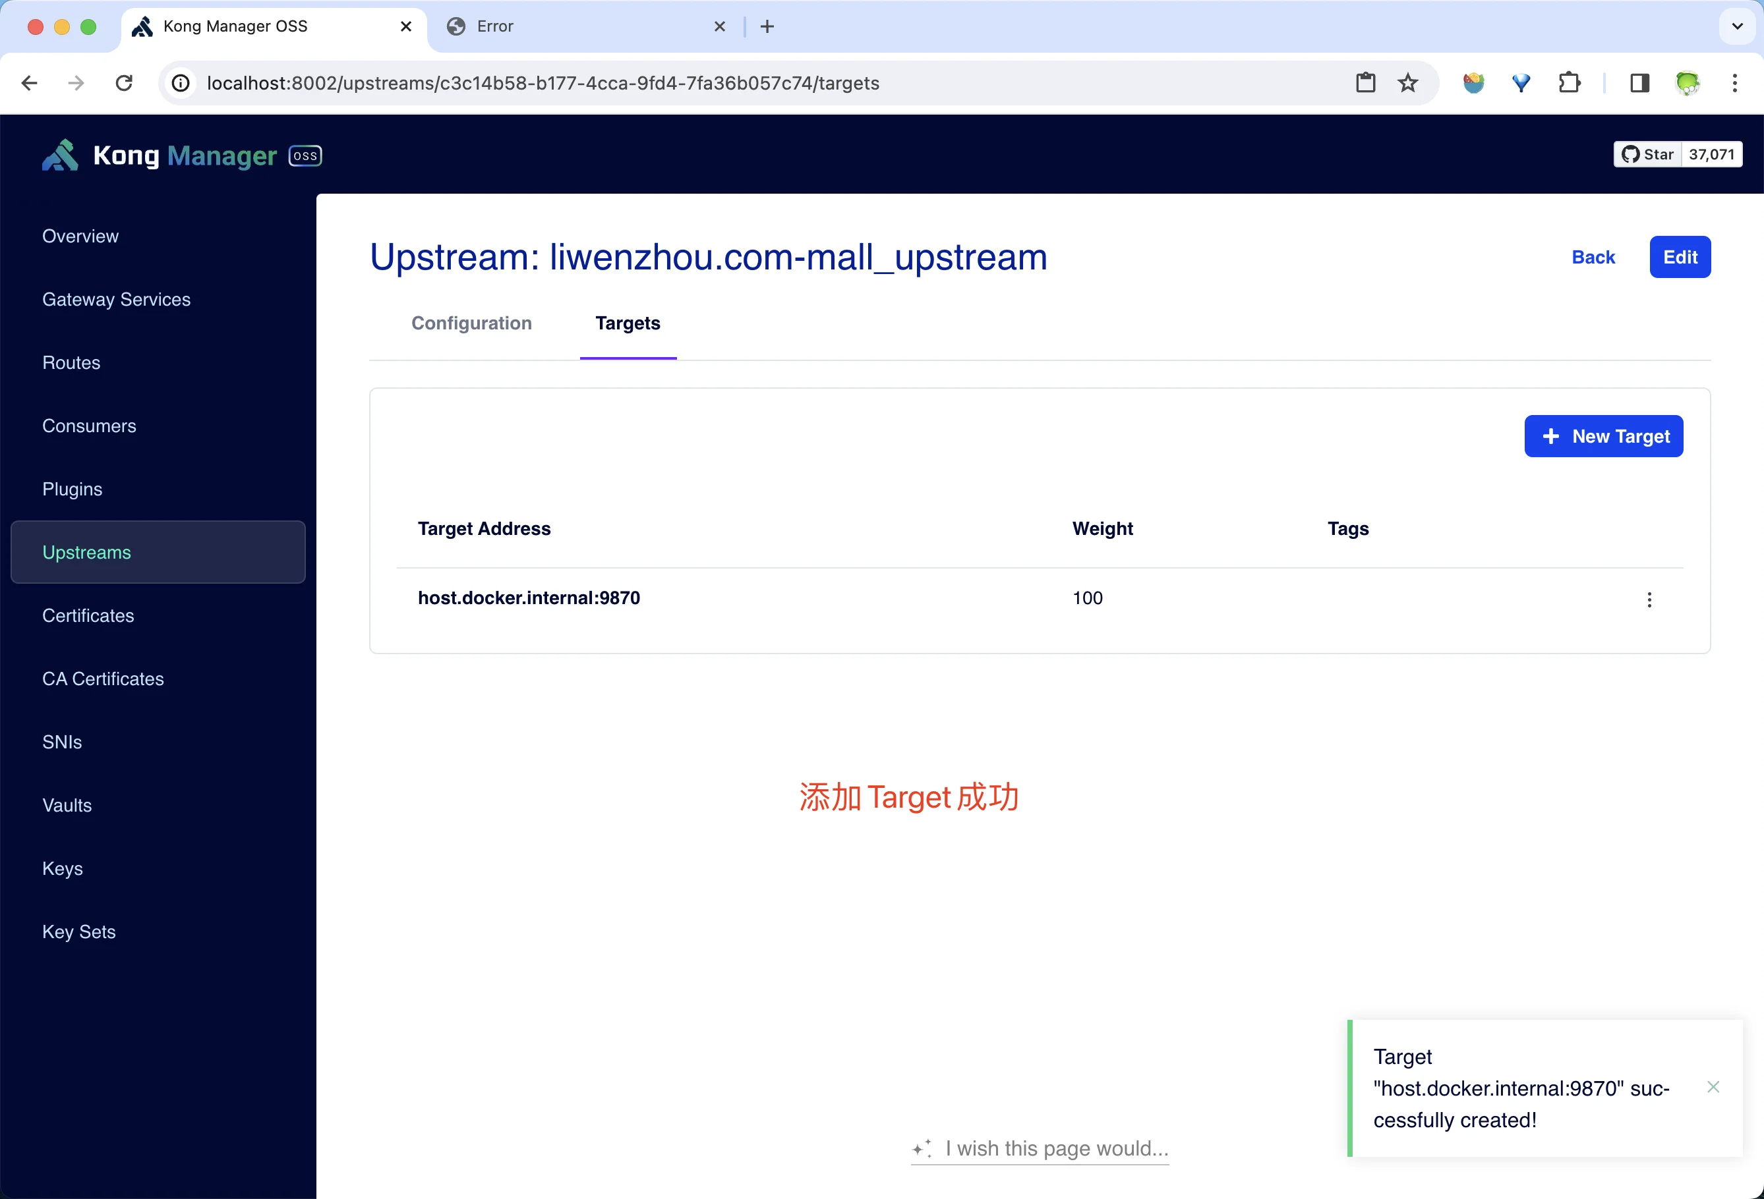Screen dimensions: 1764x1199
Task: Open the Chrome three-dot menu
Action: [x=1734, y=82]
